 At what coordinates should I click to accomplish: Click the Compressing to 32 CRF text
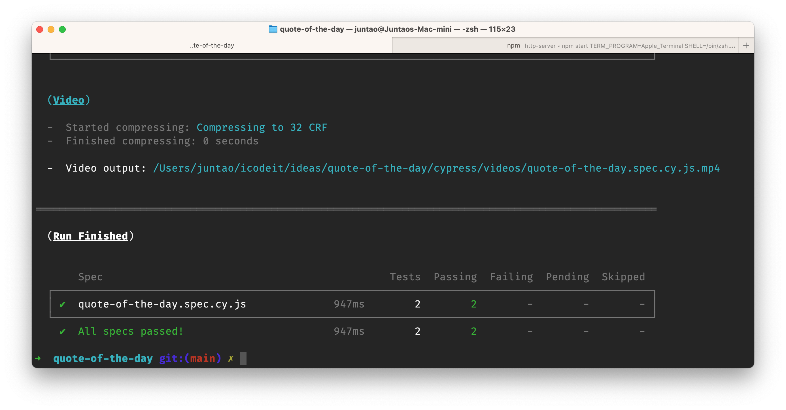[x=262, y=127]
